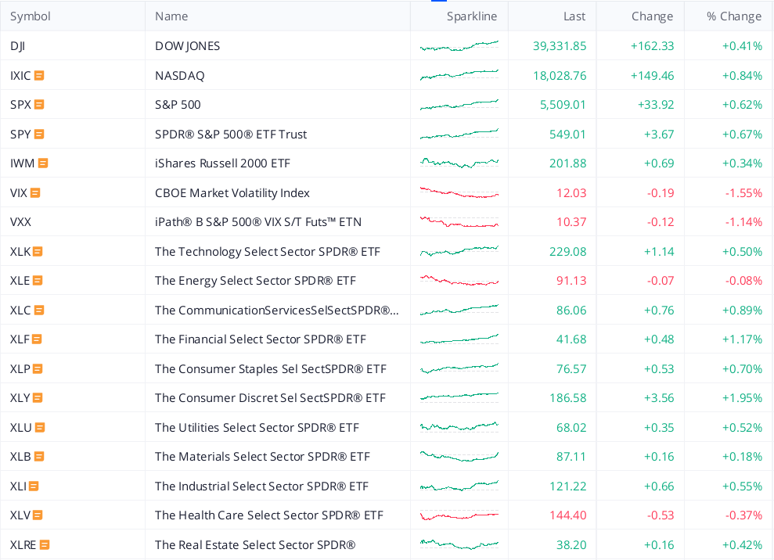
Task: Select the IXIC symbol
Action: pos(20,76)
